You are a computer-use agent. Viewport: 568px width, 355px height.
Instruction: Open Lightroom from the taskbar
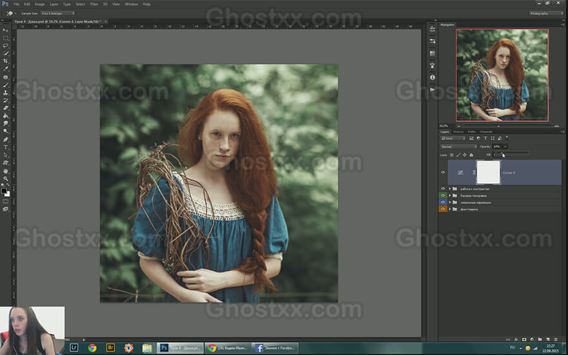74,348
